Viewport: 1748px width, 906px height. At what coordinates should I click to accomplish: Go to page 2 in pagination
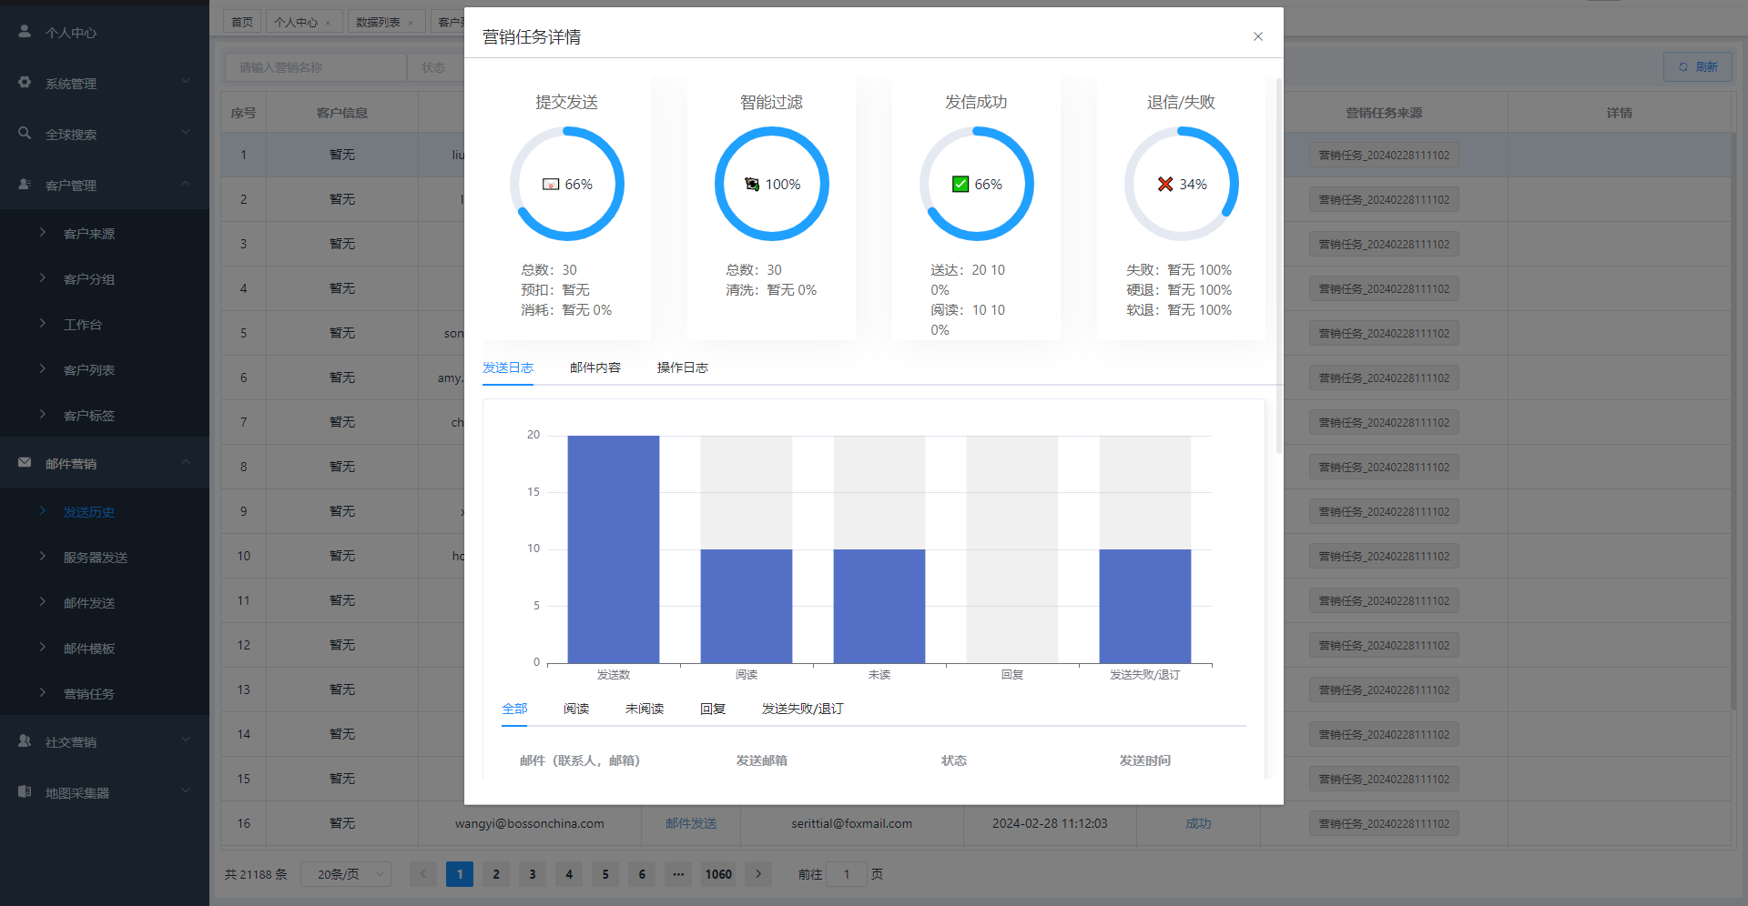click(496, 874)
